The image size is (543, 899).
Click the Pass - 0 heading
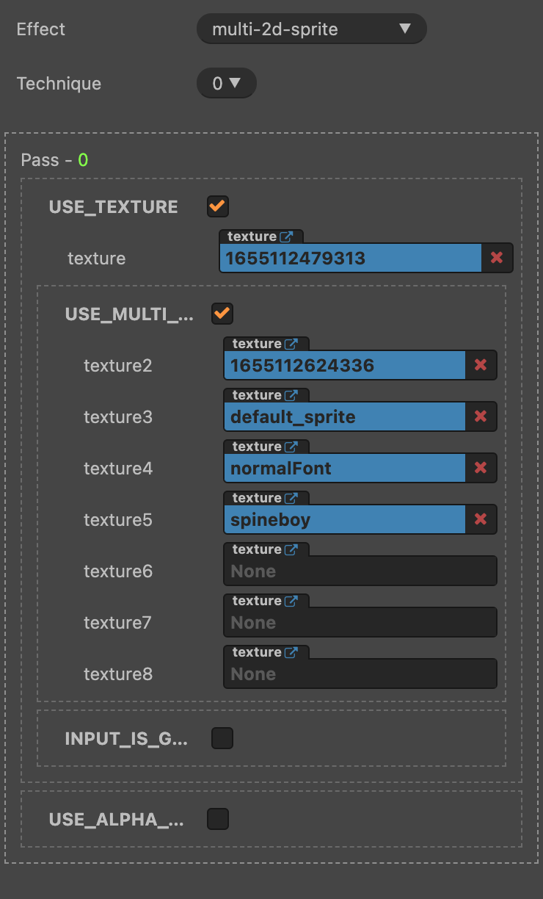[54, 160]
